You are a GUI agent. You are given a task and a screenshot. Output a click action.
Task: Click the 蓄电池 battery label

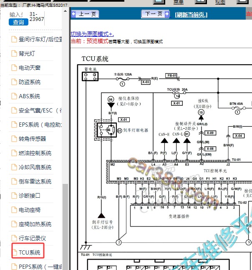point(91,69)
